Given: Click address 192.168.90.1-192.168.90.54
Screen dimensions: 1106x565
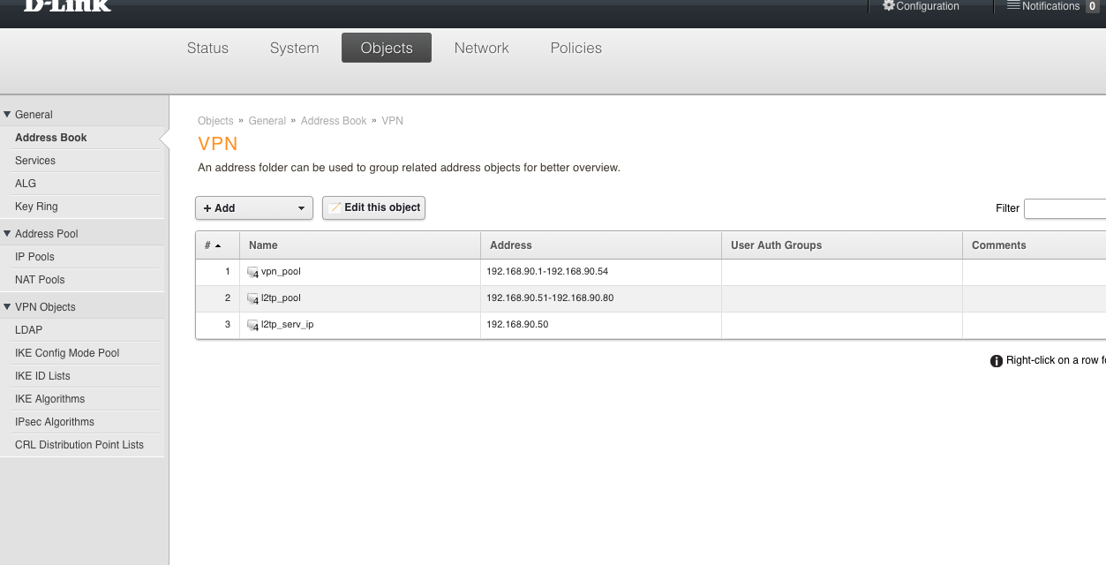Looking at the screenshot, I should (547, 271).
